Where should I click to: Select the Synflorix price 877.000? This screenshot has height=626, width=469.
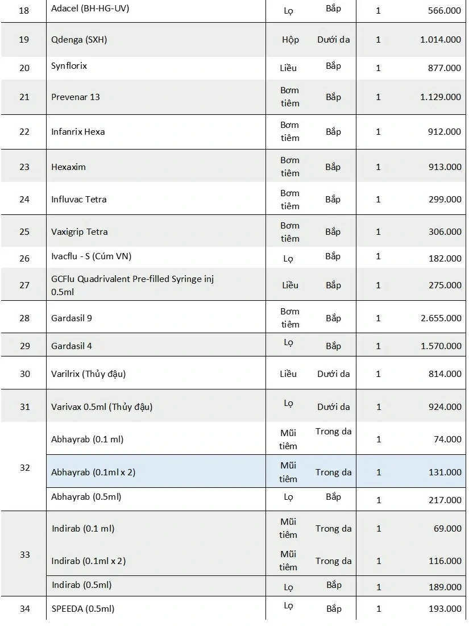pos(445,68)
